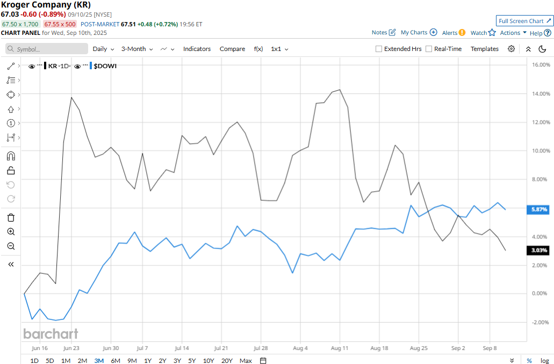Click the black 3.03% axis label

click(x=539, y=250)
